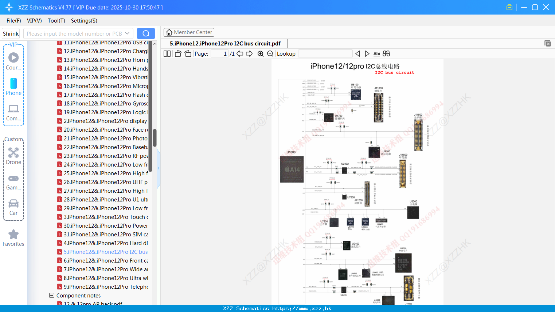
Task: Open 20.iPhone12&iPhone12Pro Face file
Action: [x=103, y=130]
